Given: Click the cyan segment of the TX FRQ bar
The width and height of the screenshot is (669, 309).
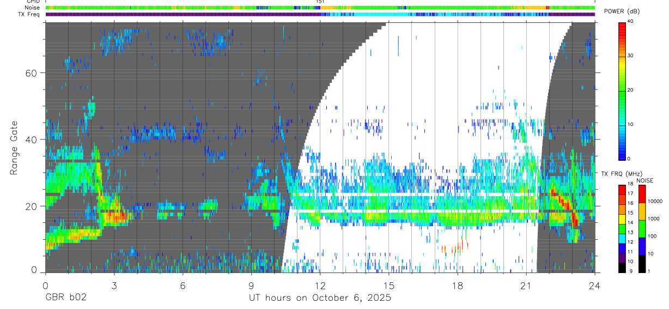Looking at the screenshot, I should [622, 238].
